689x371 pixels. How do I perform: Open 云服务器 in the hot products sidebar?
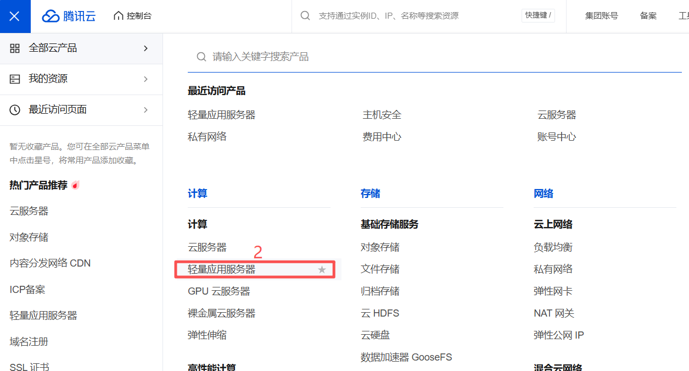point(29,211)
